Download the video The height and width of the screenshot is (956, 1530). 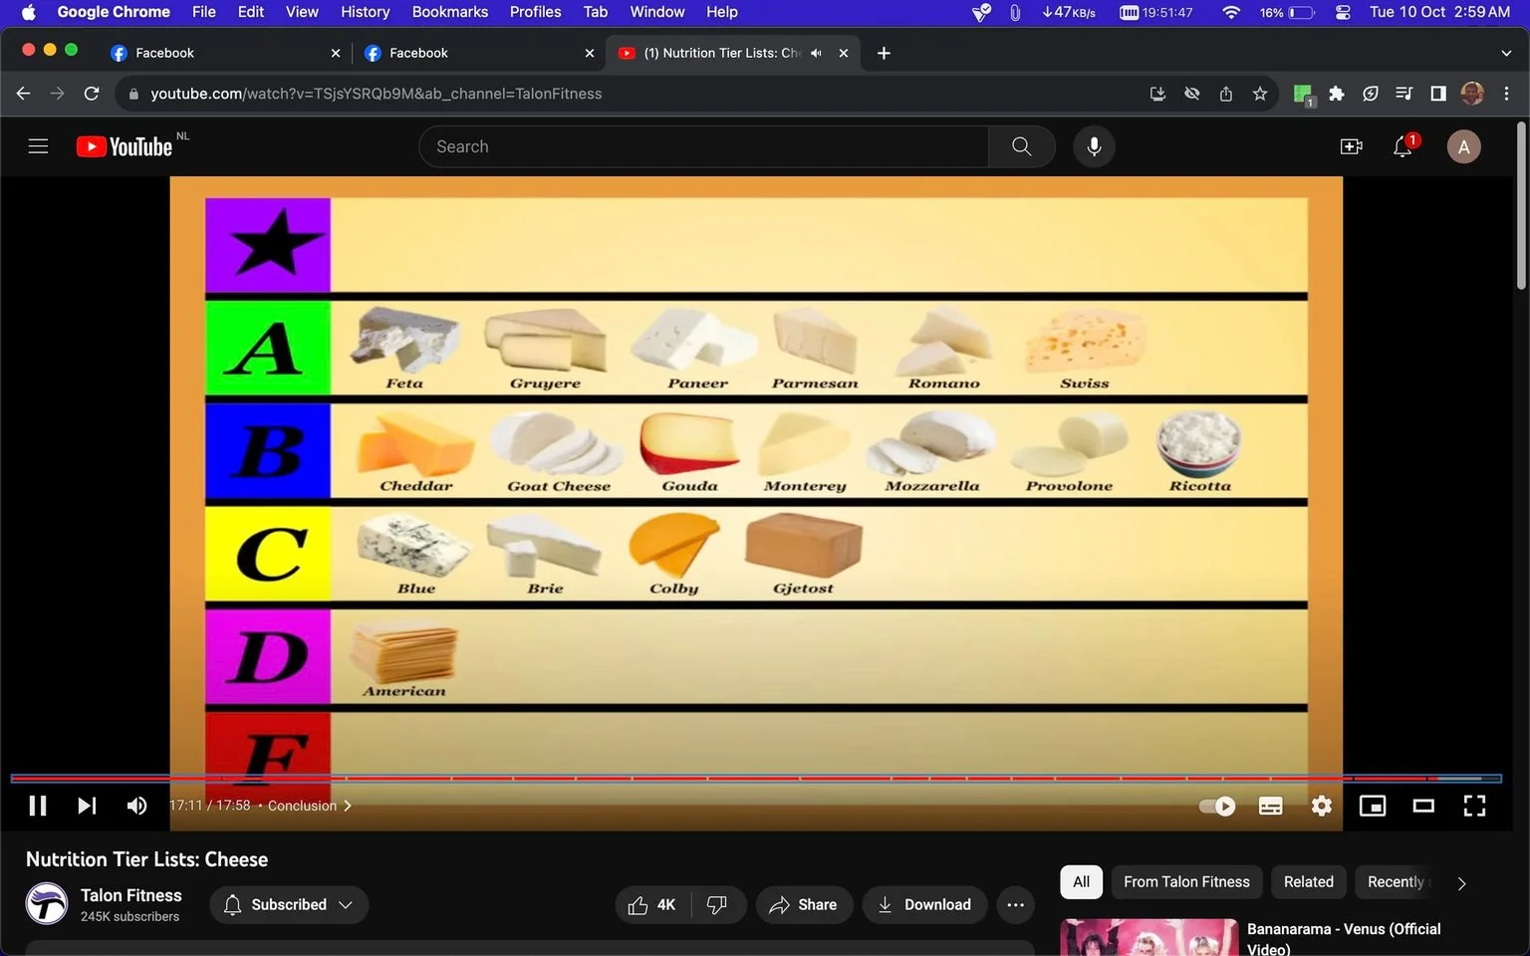(x=924, y=904)
